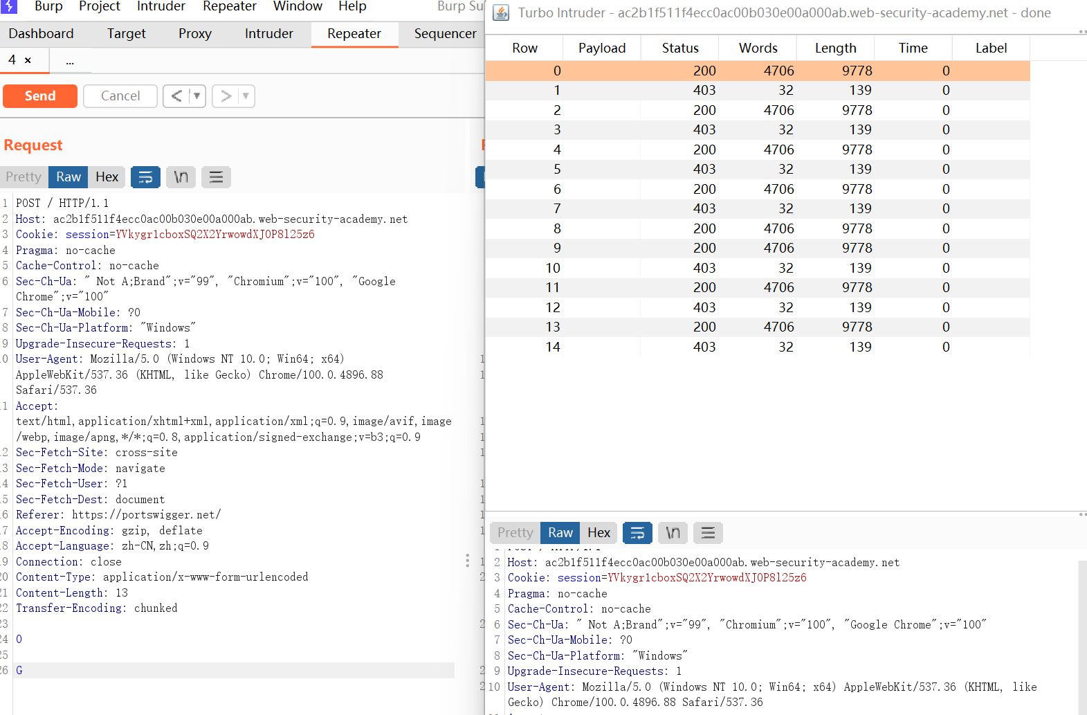Toggle \n non-printable chars in Turbo Intruder viewer
This screenshot has width=1087, height=715.
(673, 533)
